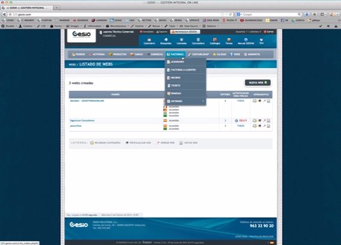Open the Manual GESIO icon
The width and height of the screenshot is (341, 245).
pyautogui.click(x=246, y=41)
